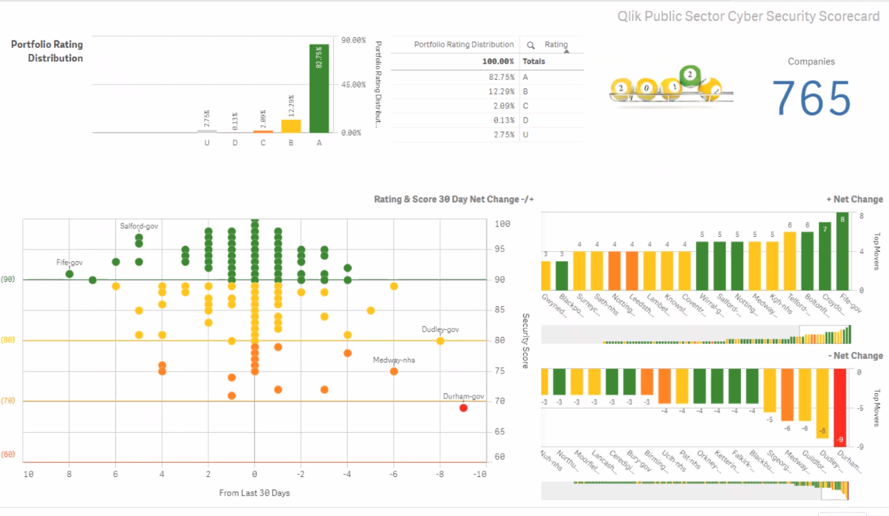This screenshot has height=516, width=889.
Task: Click the Dudley-gov yellow scatter point
Action: tap(440, 340)
